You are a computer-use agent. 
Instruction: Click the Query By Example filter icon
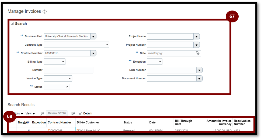click(73, 113)
